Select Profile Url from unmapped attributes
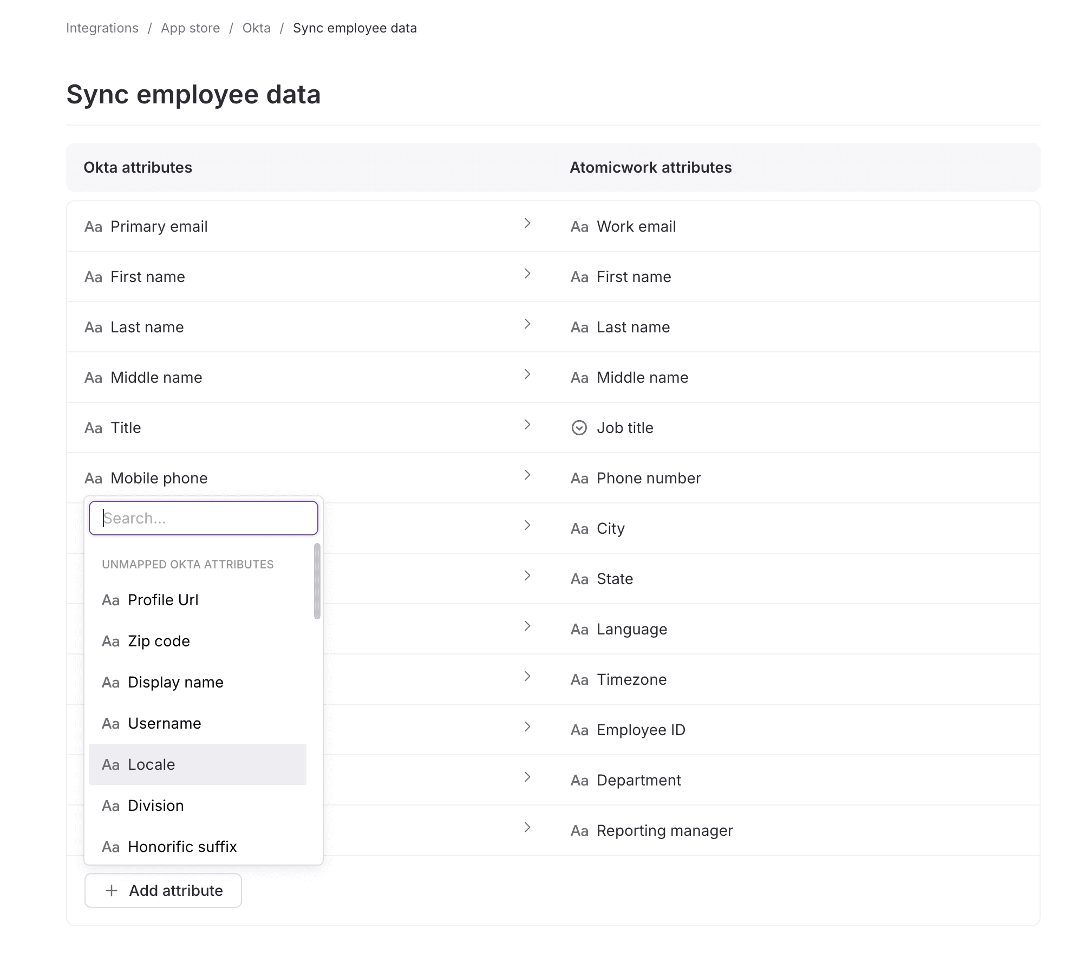Viewport: 1091px width, 956px height. tap(198, 600)
